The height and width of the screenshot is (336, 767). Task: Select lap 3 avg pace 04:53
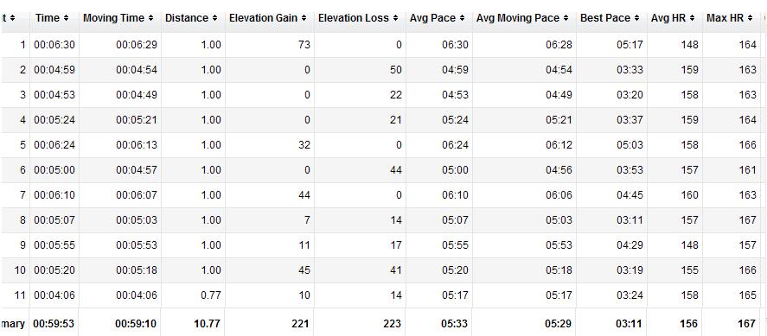point(455,95)
